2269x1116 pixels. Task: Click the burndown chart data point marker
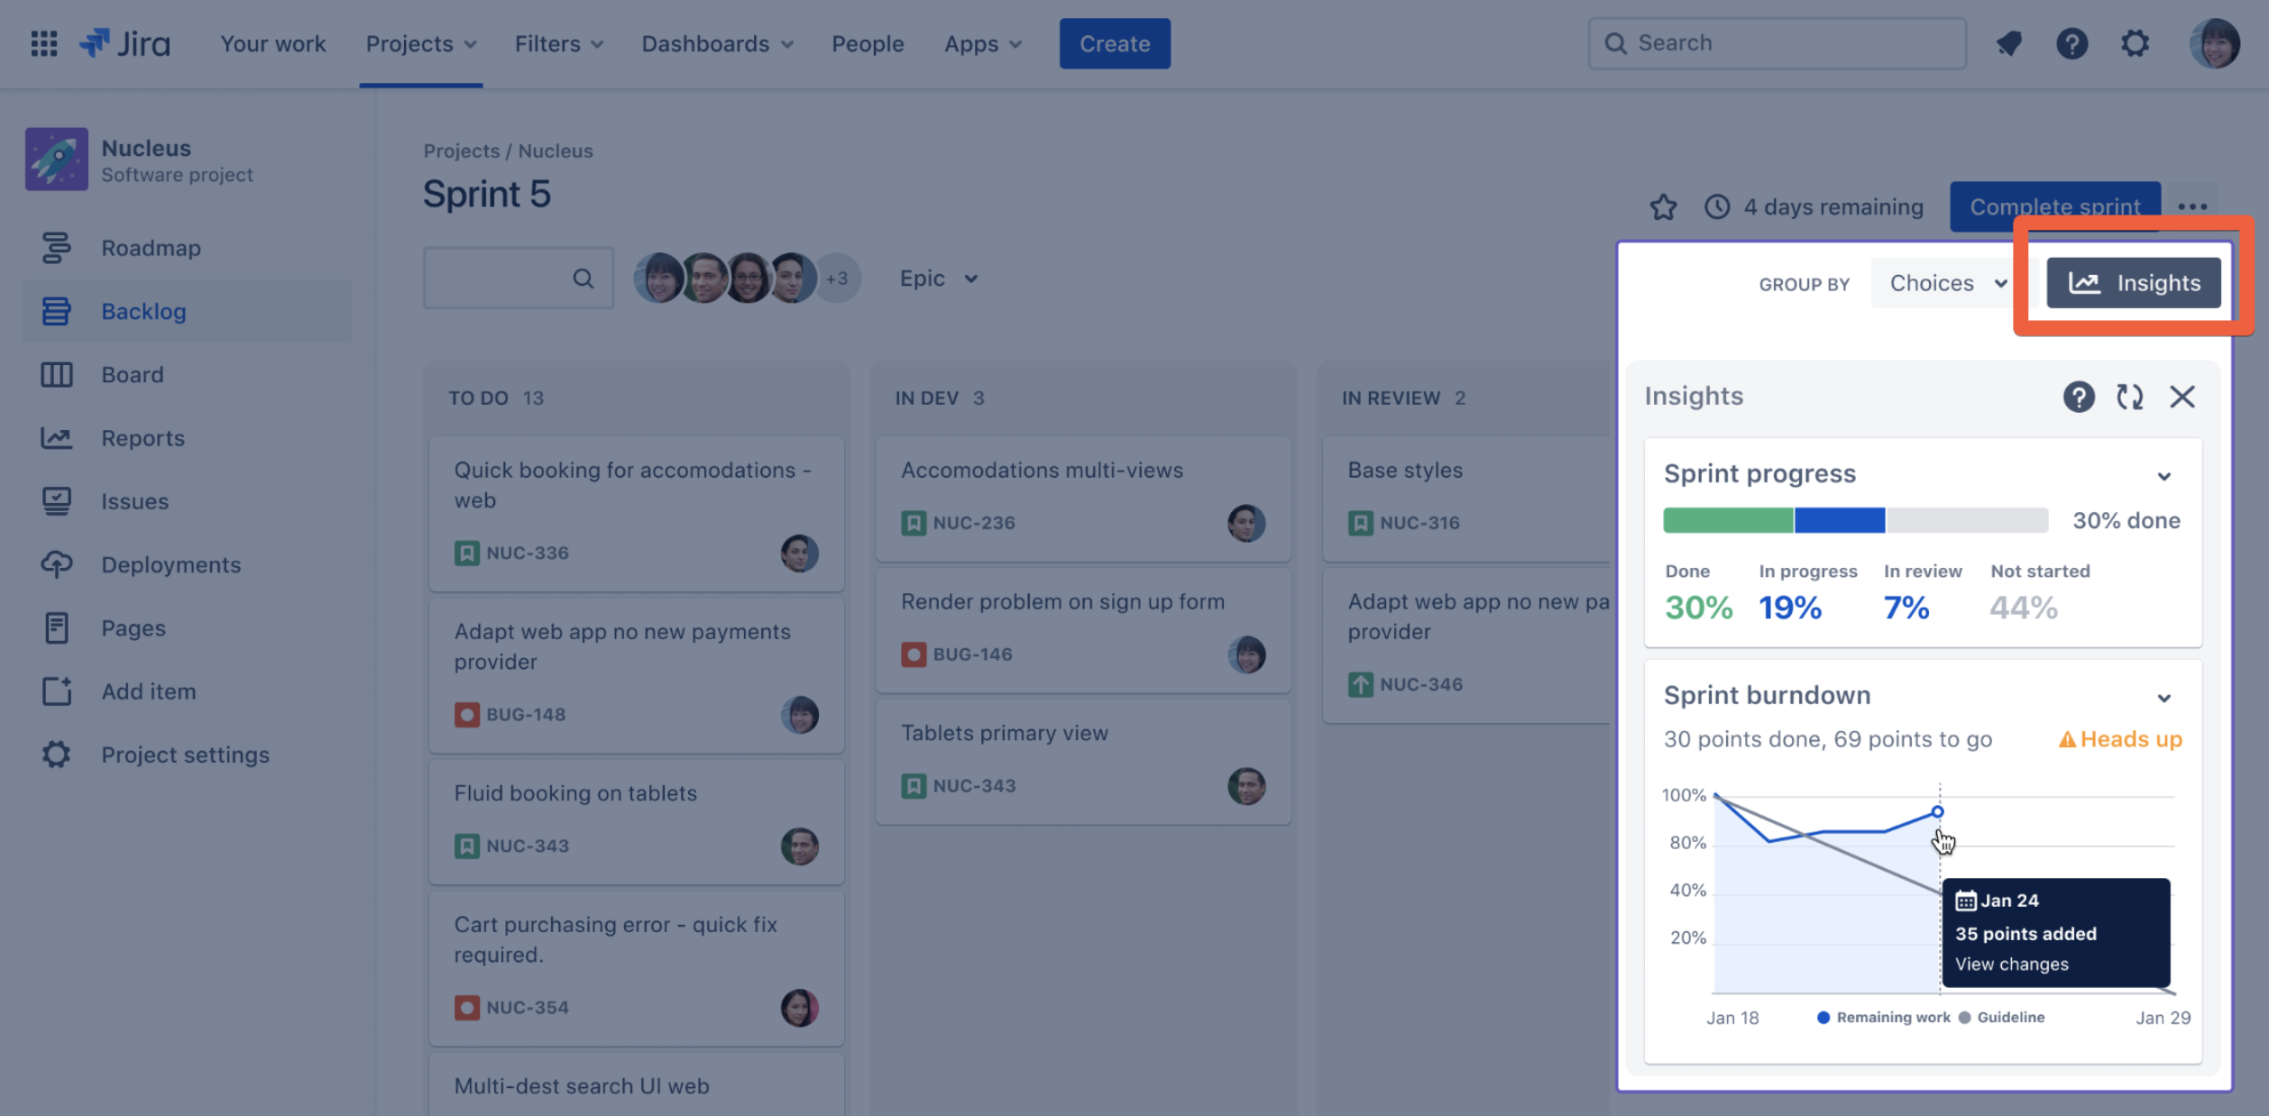click(x=1937, y=811)
